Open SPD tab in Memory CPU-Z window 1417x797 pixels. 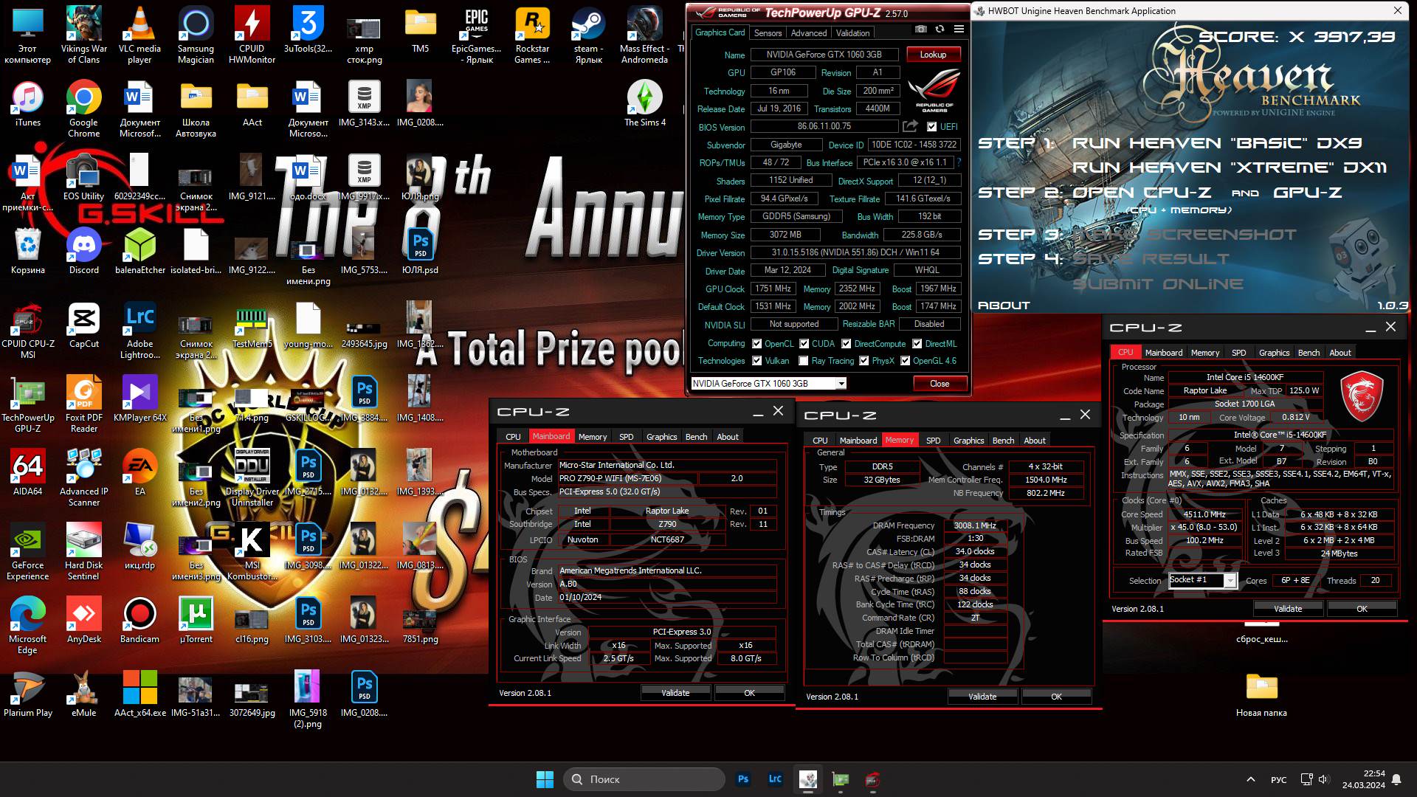pyautogui.click(x=933, y=441)
